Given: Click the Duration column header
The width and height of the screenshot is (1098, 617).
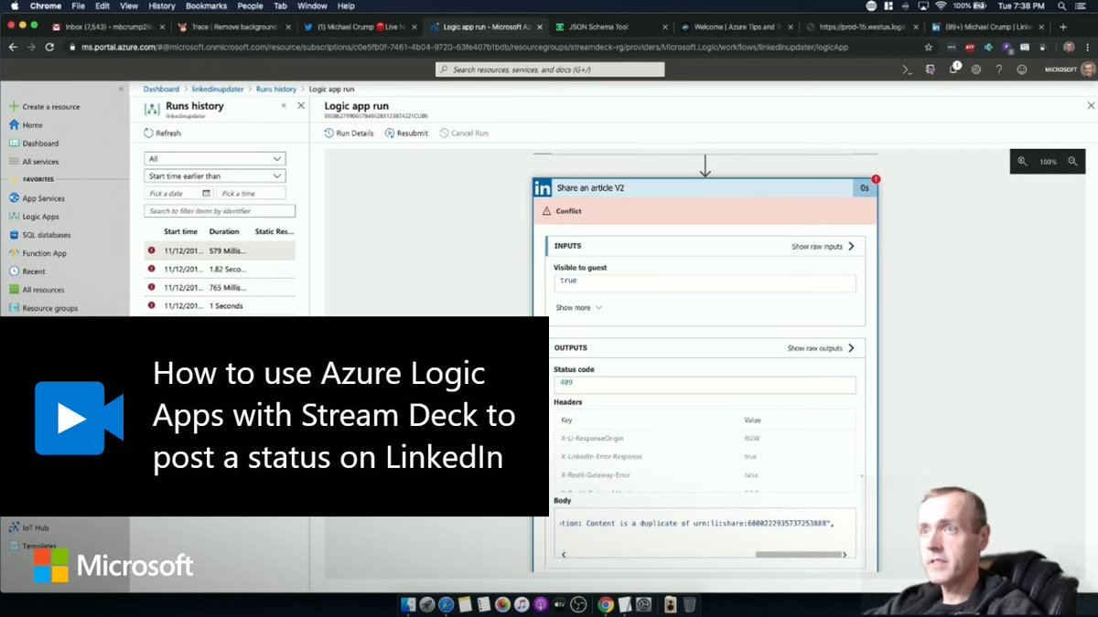Looking at the screenshot, I should [x=224, y=232].
